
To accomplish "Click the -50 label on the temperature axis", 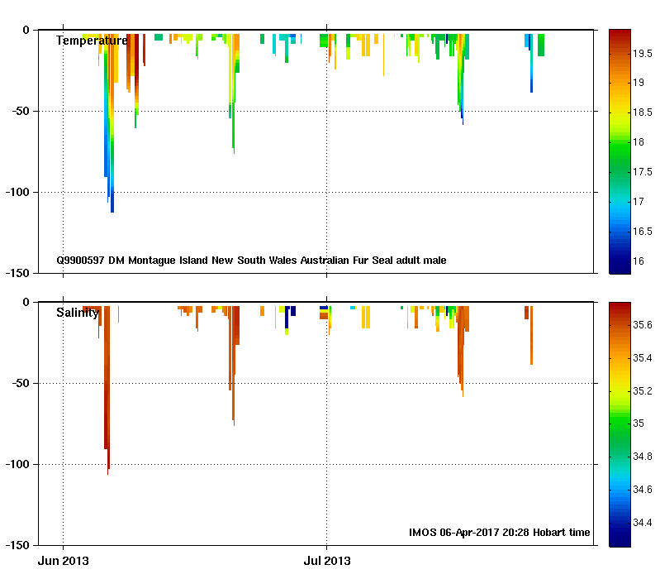I will tap(21, 111).
